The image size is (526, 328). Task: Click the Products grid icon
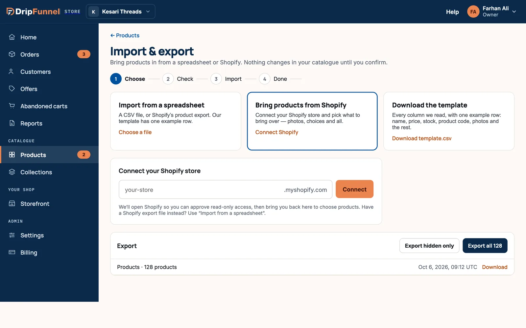click(x=12, y=155)
